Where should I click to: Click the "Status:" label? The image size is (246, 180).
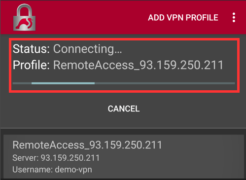coord(31,49)
